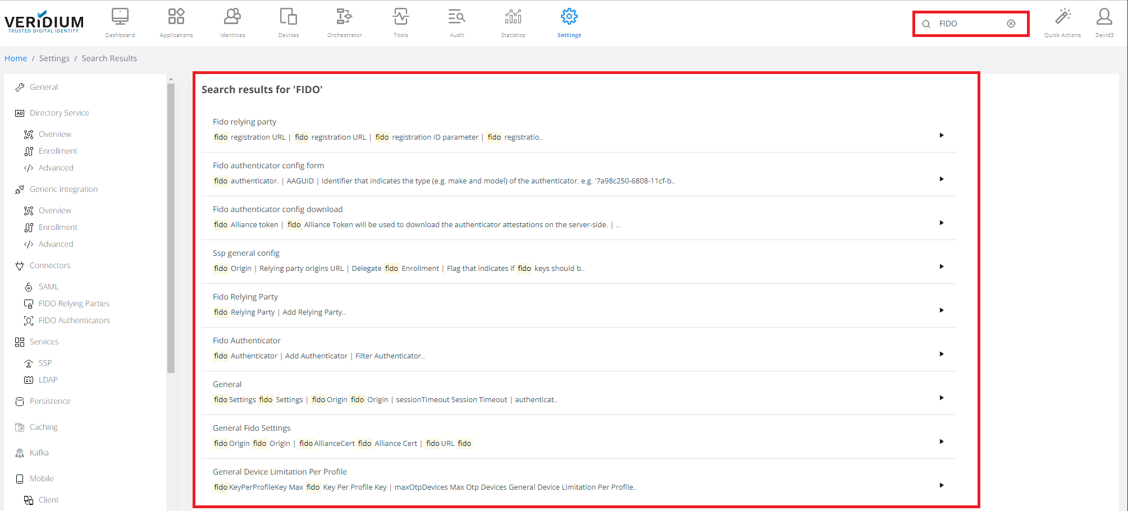Select FIDO Authenticators in sidebar
This screenshot has height=511, width=1128.
tap(74, 320)
